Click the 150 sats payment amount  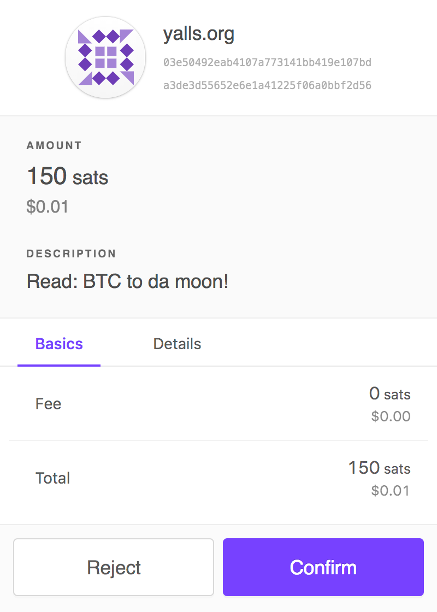click(68, 176)
